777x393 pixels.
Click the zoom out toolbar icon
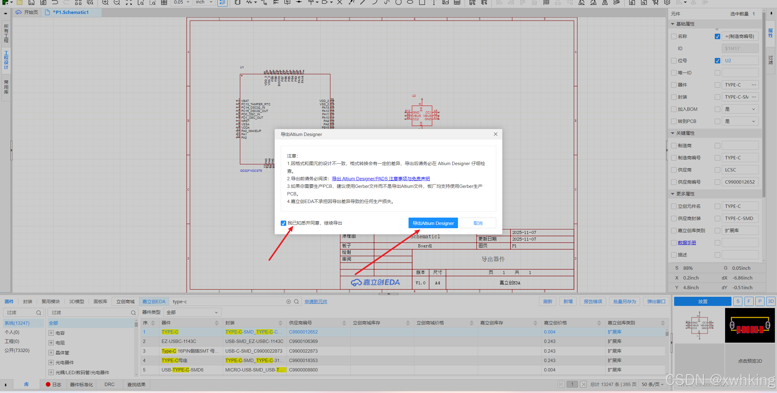[x=117, y=2]
